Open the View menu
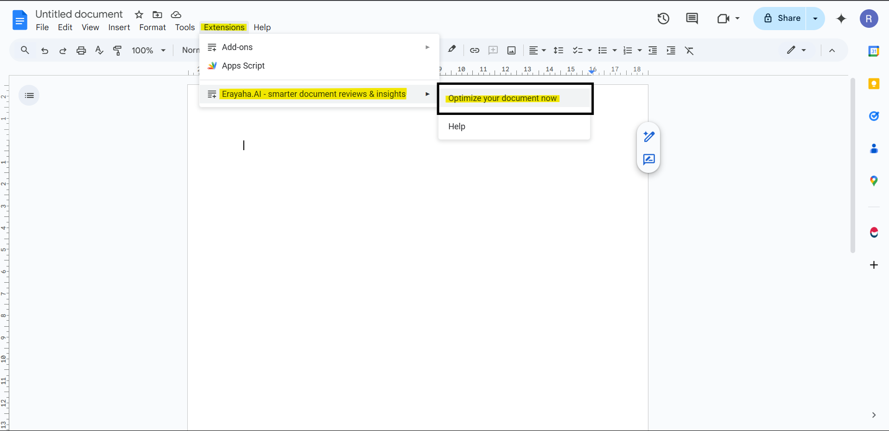The width and height of the screenshot is (889, 431). (x=90, y=27)
